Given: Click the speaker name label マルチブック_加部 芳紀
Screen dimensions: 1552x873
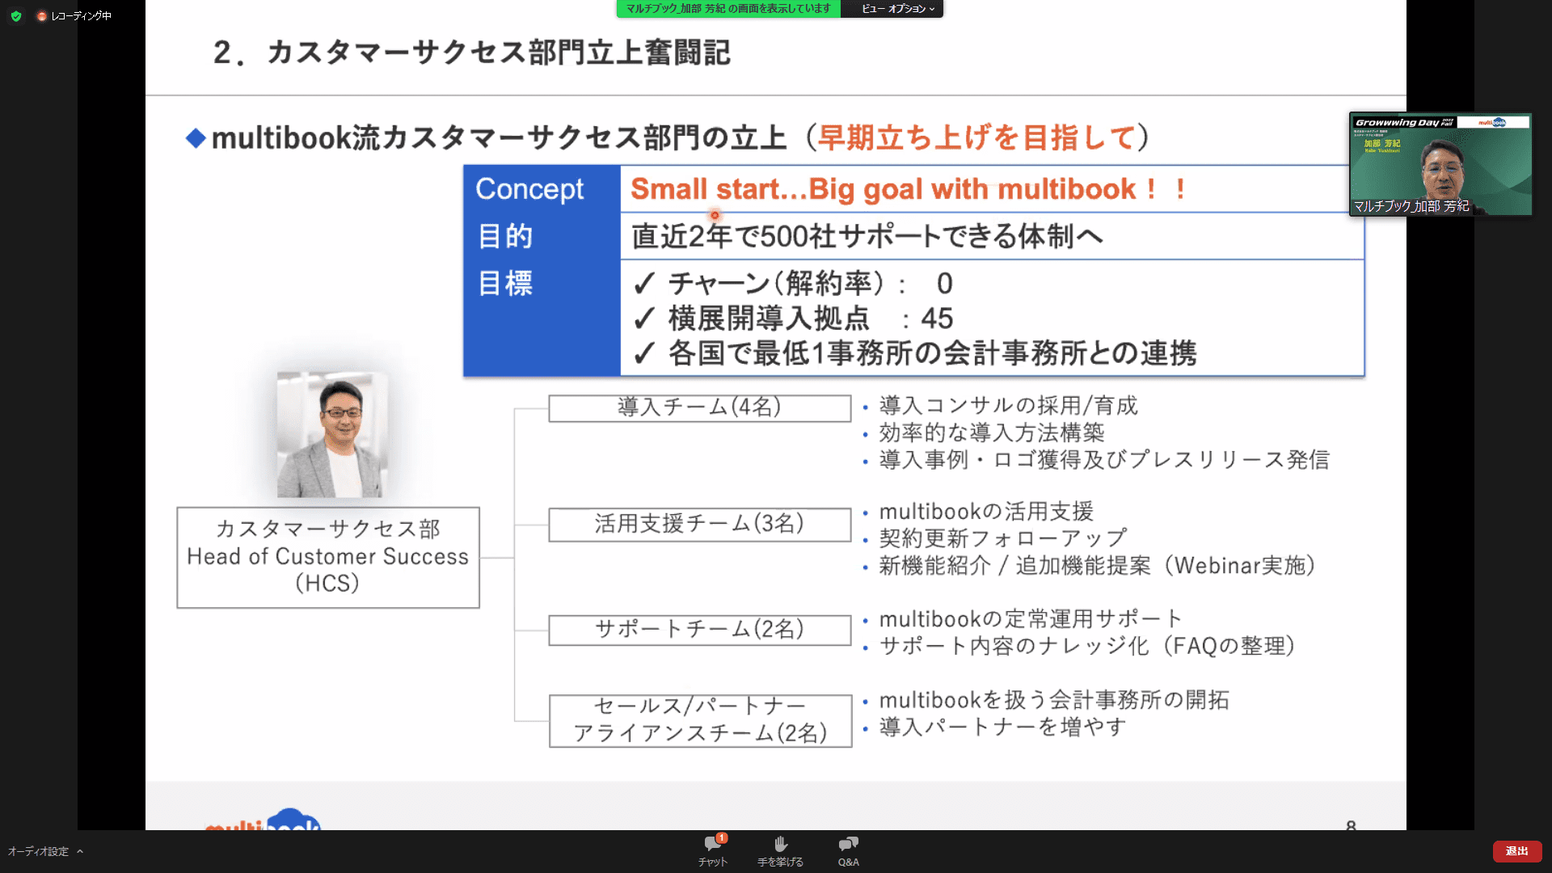Looking at the screenshot, I should point(1411,206).
